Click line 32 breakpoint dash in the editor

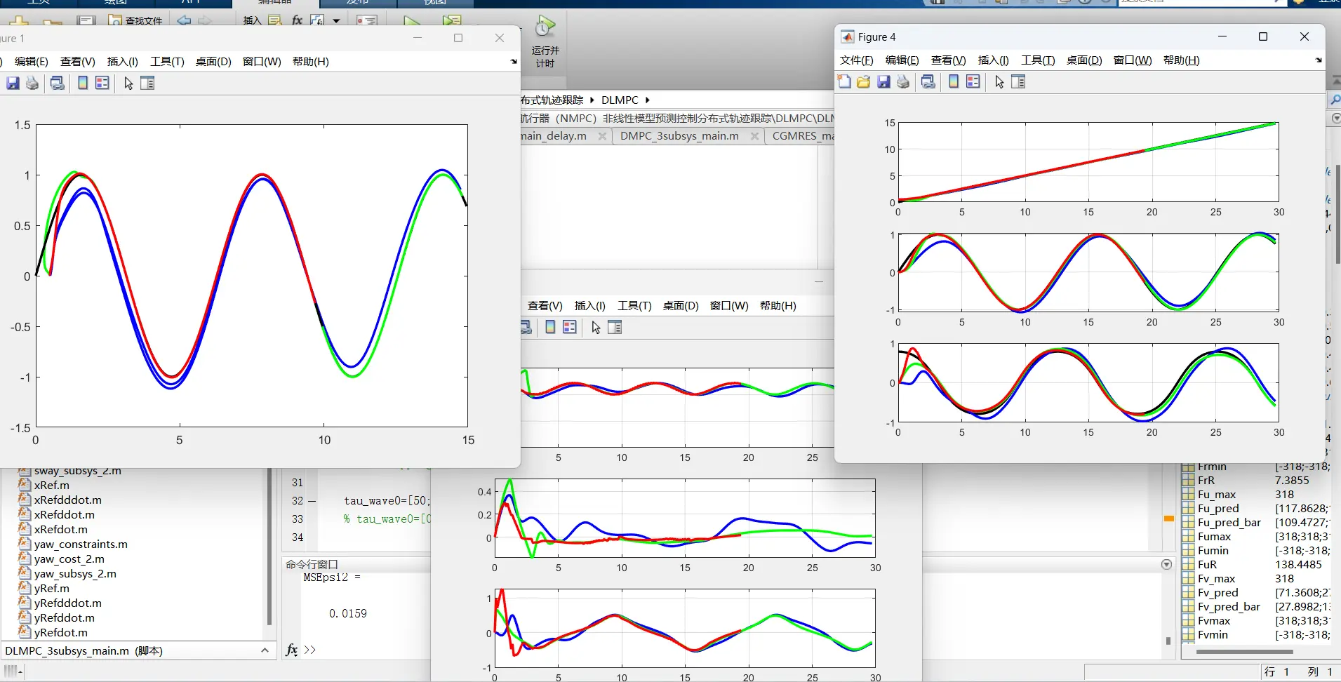pyautogui.click(x=312, y=501)
